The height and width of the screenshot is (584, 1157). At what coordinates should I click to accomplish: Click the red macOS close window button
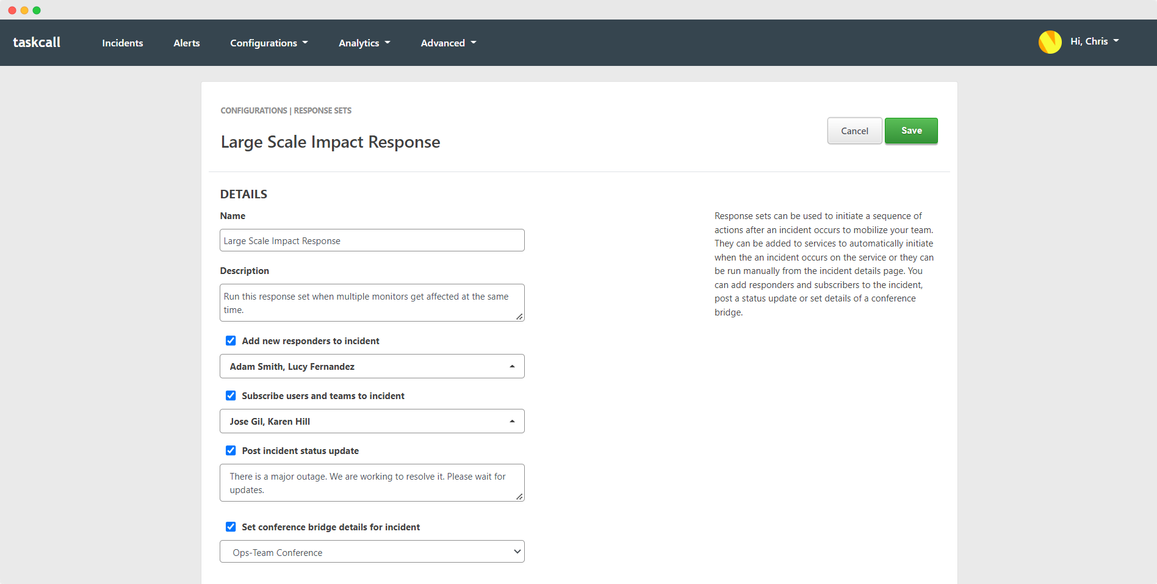[12, 10]
